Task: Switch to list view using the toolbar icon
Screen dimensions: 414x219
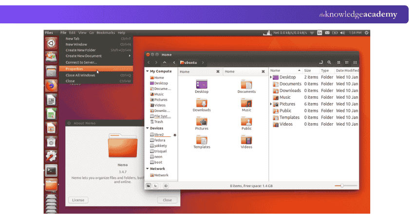Action: point(346,62)
